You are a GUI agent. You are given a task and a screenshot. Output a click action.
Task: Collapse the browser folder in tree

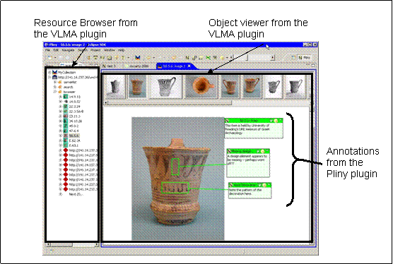pyautogui.click(x=55, y=92)
